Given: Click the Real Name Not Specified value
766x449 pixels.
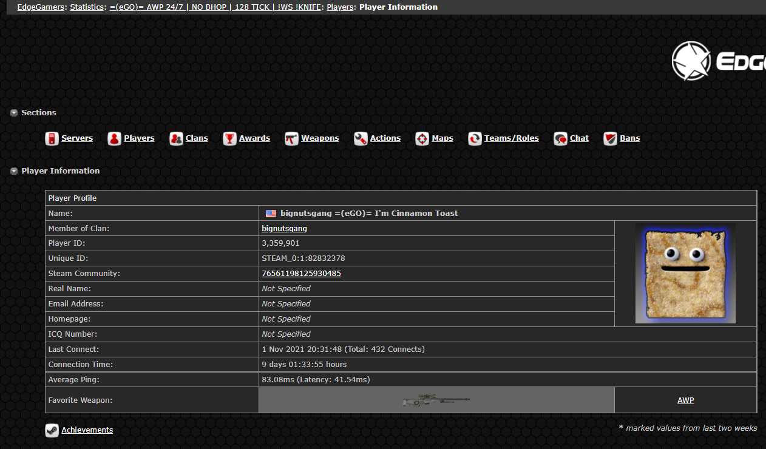Looking at the screenshot, I should pos(286,289).
